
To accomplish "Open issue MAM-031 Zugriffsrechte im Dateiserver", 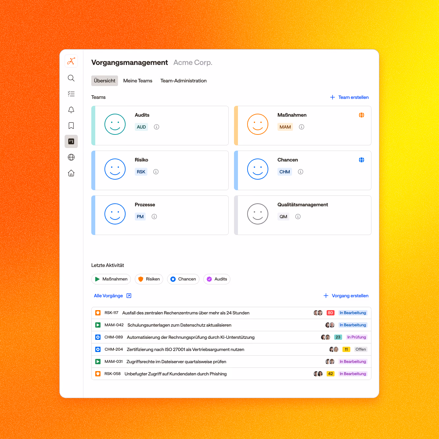I will click(231, 362).
